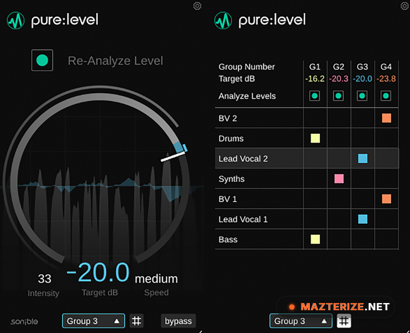
Task: Close group grid view icon in right window
Action: (x=344, y=321)
